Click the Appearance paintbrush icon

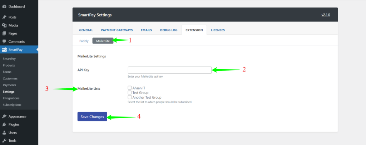4,116
